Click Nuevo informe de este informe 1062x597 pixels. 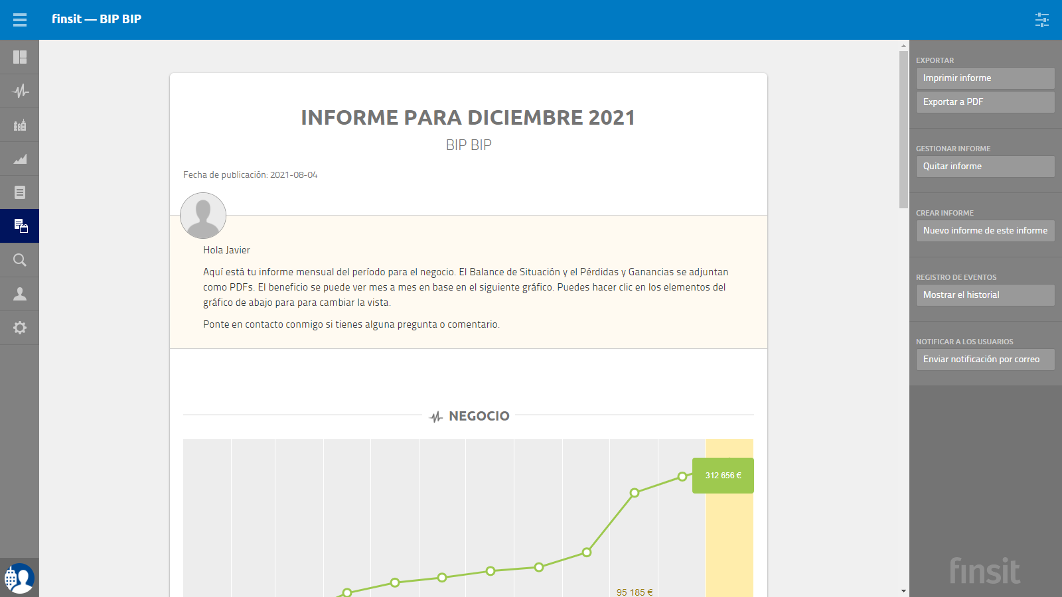(985, 231)
